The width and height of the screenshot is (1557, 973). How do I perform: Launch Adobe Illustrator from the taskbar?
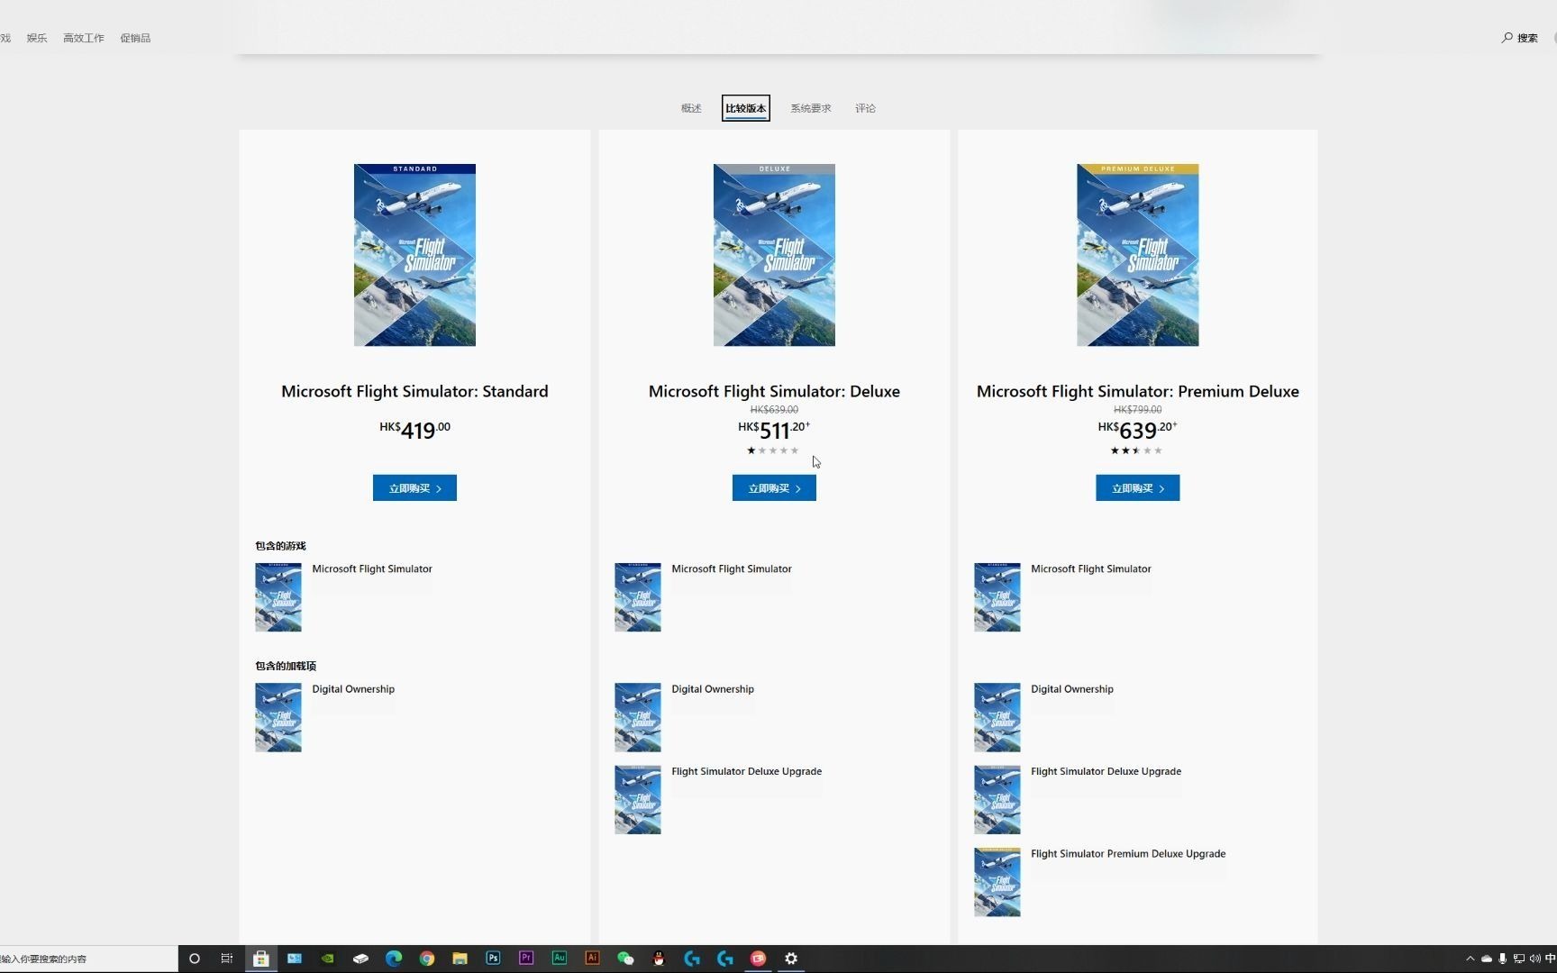592,959
